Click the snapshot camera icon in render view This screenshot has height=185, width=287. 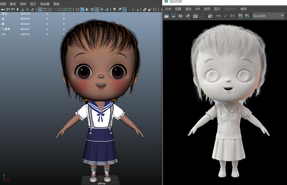pos(180,16)
